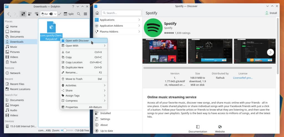This screenshot has width=284, height=137.
Task: Click the 1,839 ratings stars
Action: (169, 33)
